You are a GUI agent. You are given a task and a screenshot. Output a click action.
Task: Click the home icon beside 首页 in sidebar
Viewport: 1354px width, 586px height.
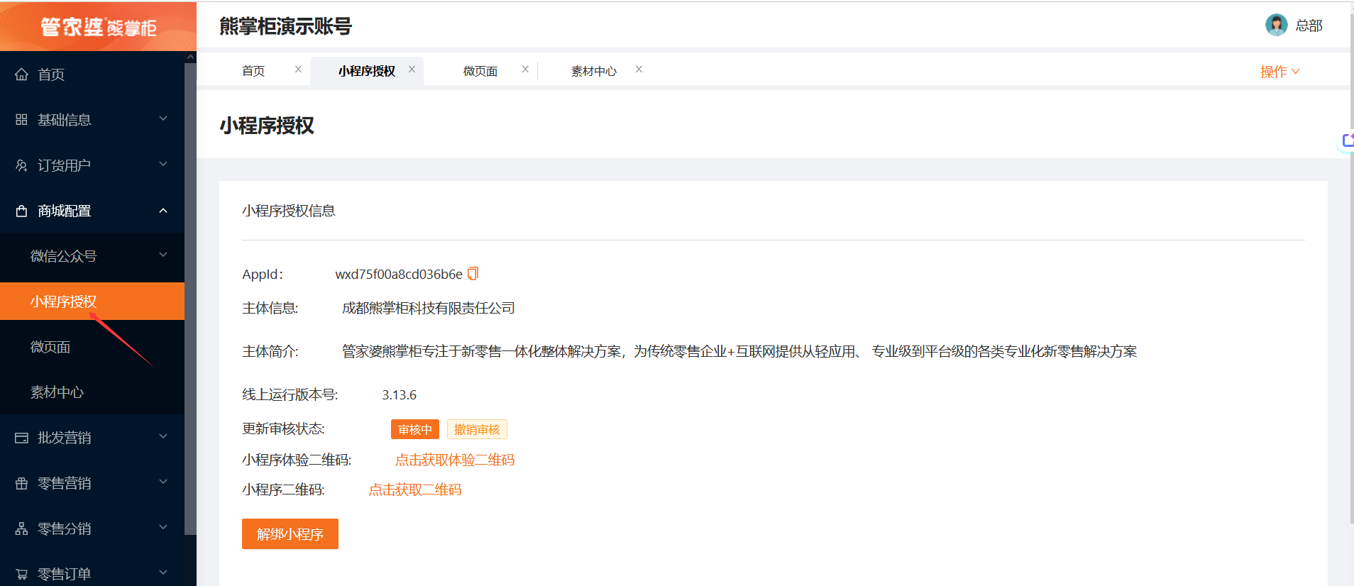[x=21, y=74]
